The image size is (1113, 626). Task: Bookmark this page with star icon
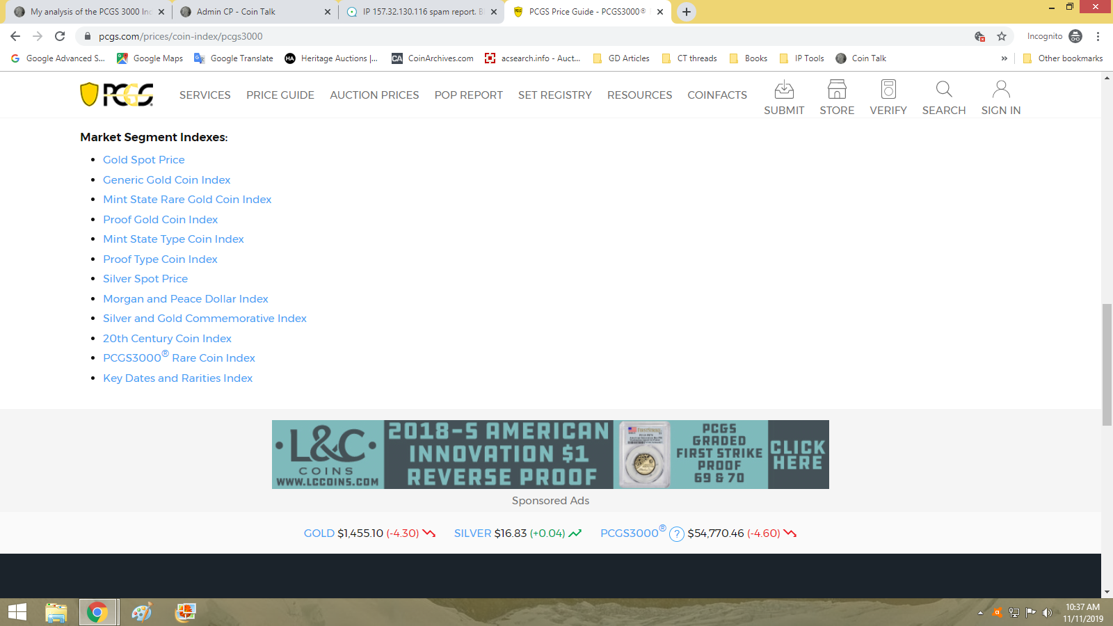[x=1002, y=36]
